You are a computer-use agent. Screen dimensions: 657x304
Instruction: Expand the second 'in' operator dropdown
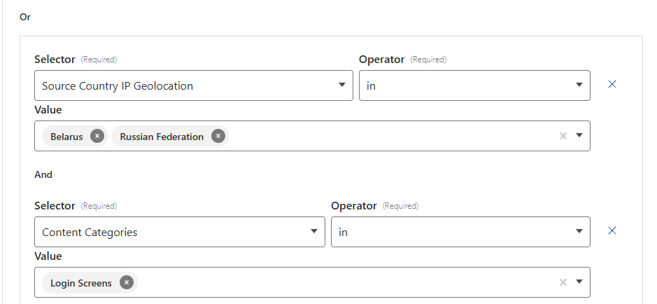pyautogui.click(x=579, y=231)
